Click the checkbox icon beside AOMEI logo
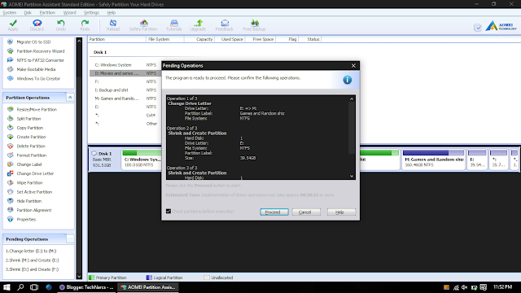Image resolution: width=521 pixels, height=293 pixels. pos(478,28)
